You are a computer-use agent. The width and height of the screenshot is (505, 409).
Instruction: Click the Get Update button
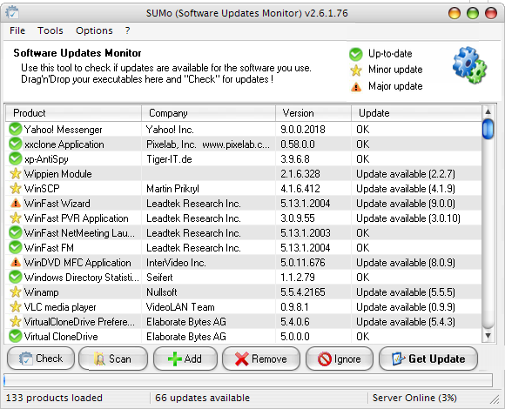click(428, 359)
